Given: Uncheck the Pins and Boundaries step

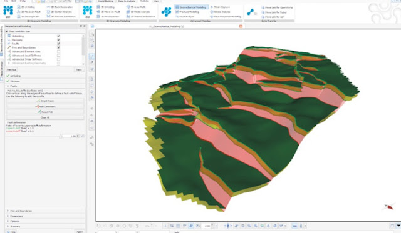Looking at the screenshot, I should (58, 47).
